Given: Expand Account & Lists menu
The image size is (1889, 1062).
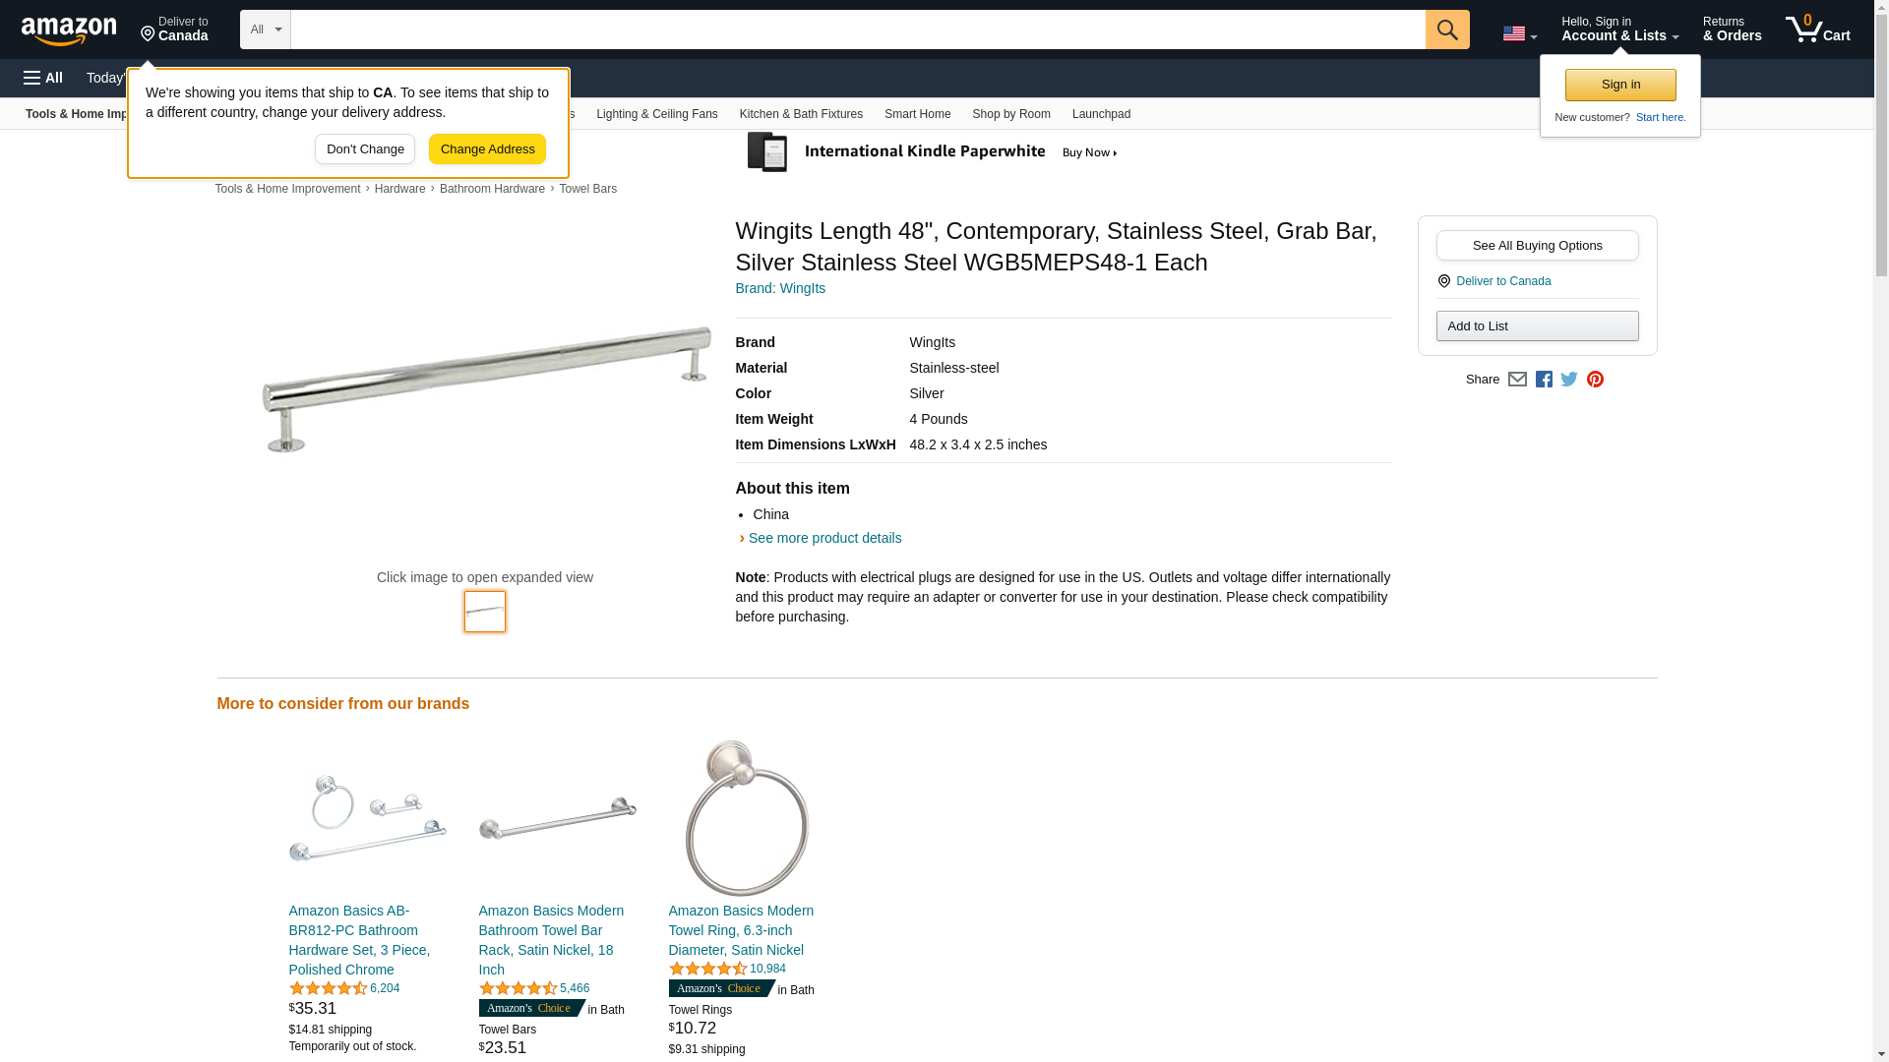Looking at the screenshot, I should pos(1619,29).
